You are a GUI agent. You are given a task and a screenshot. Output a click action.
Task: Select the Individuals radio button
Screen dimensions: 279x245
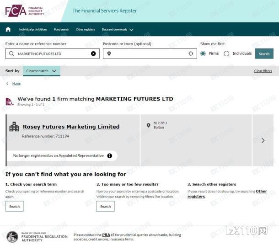(226, 53)
